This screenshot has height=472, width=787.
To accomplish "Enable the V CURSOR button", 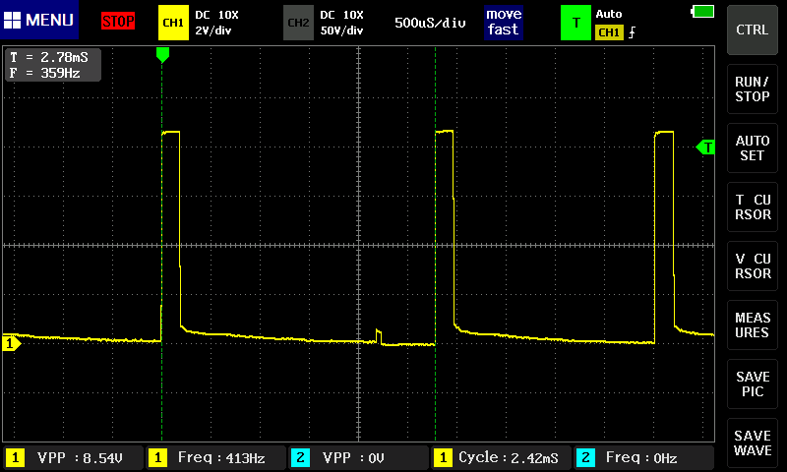I will 752,265.
